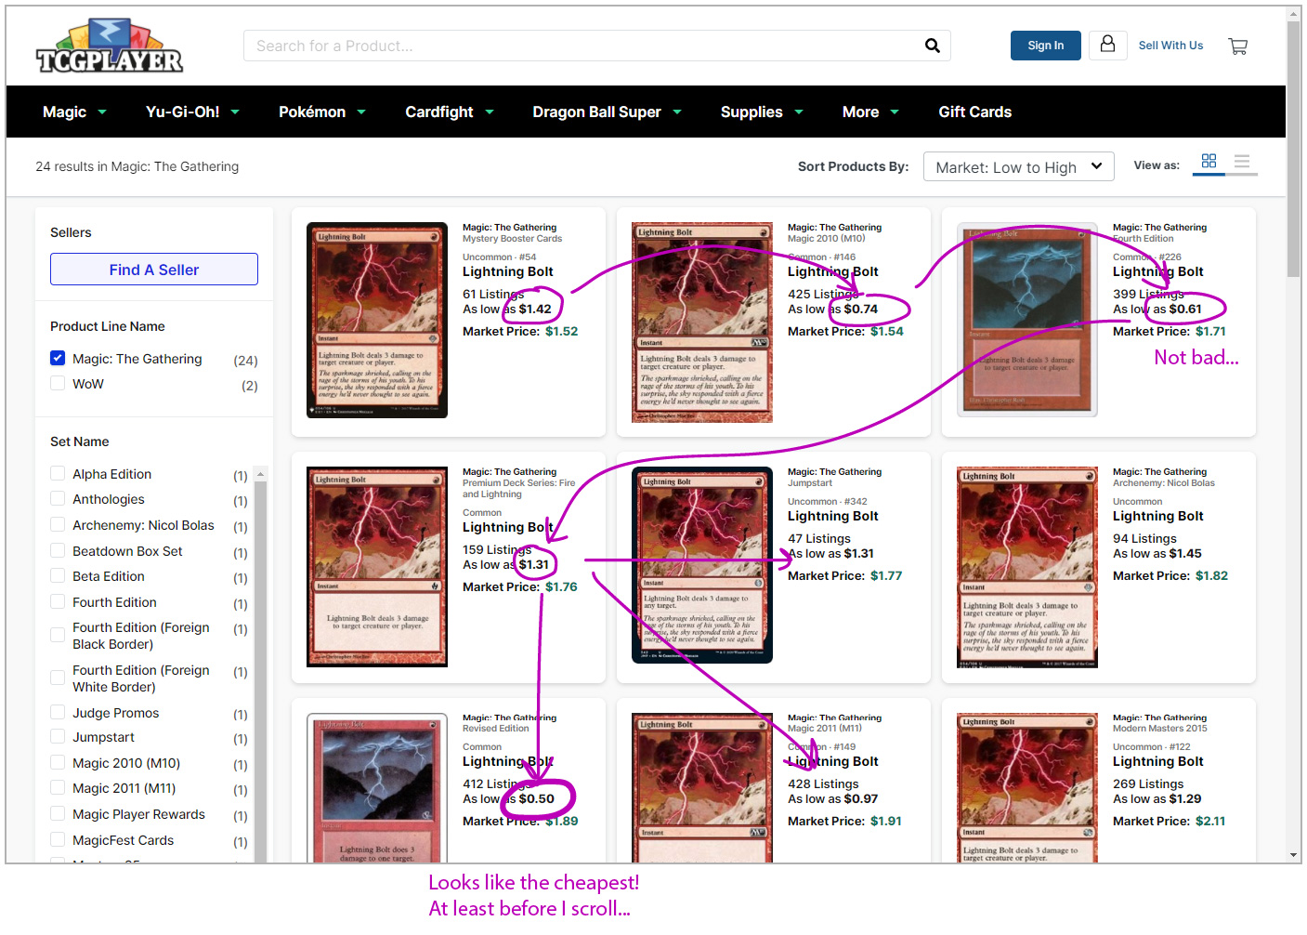1307x935 pixels.
Task: Check the Magic Player Rewards filter
Action: 58,813
